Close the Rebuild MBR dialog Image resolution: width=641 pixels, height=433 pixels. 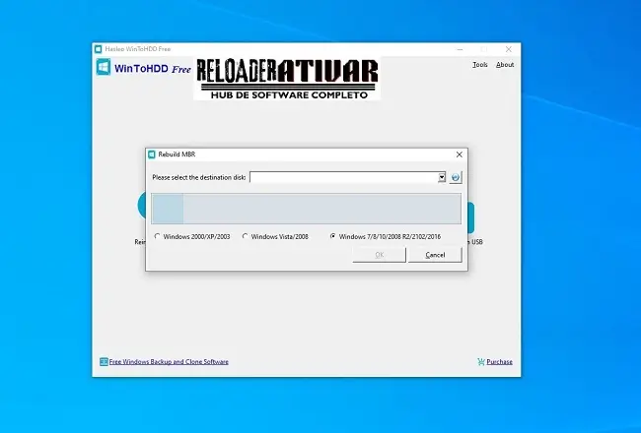[x=460, y=155]
